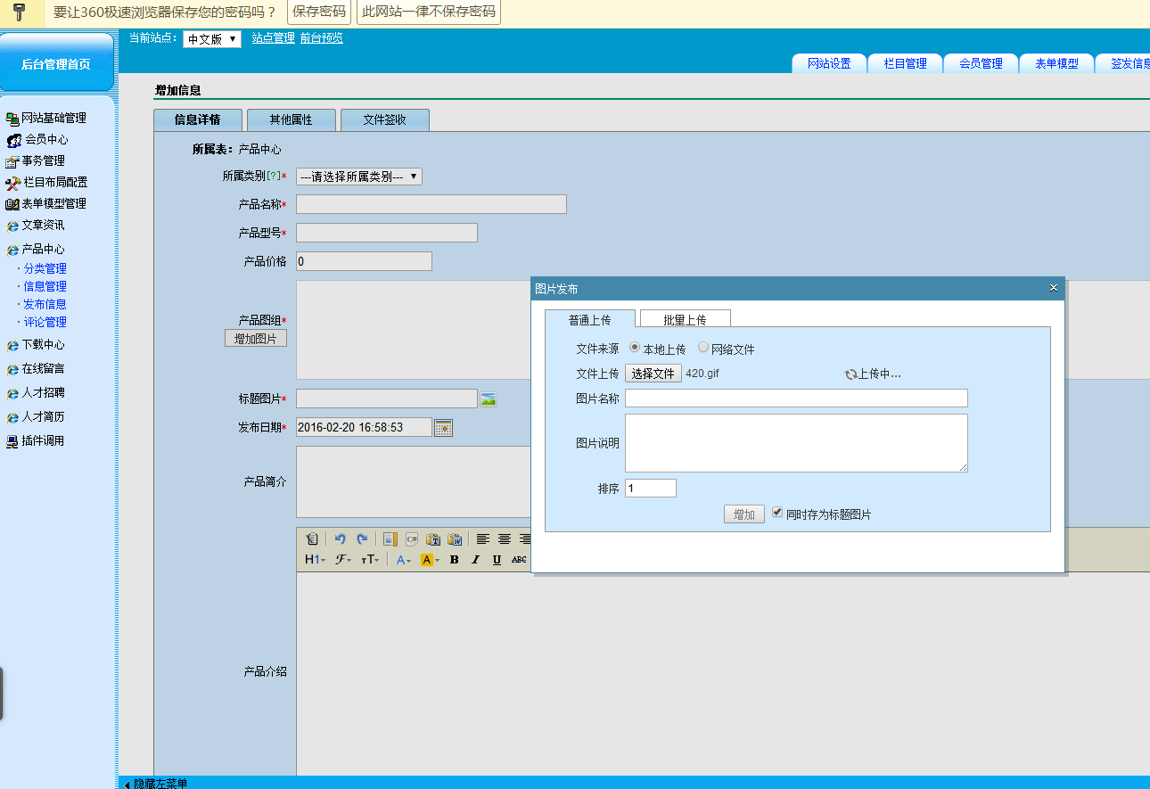Click the image picker icon beside 标题图片
Viewport: 1150px width, 789px height.
tap(489, 399)
